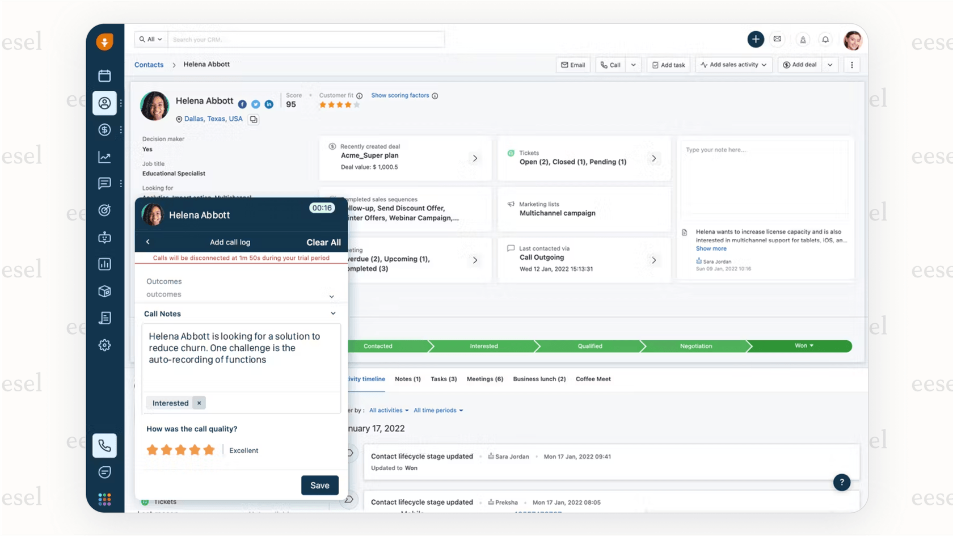Open the conversations chat icon in the sidebar
The height and width of the screenshot is (536, 953).
pyautogui.click(x=104, y=183)
